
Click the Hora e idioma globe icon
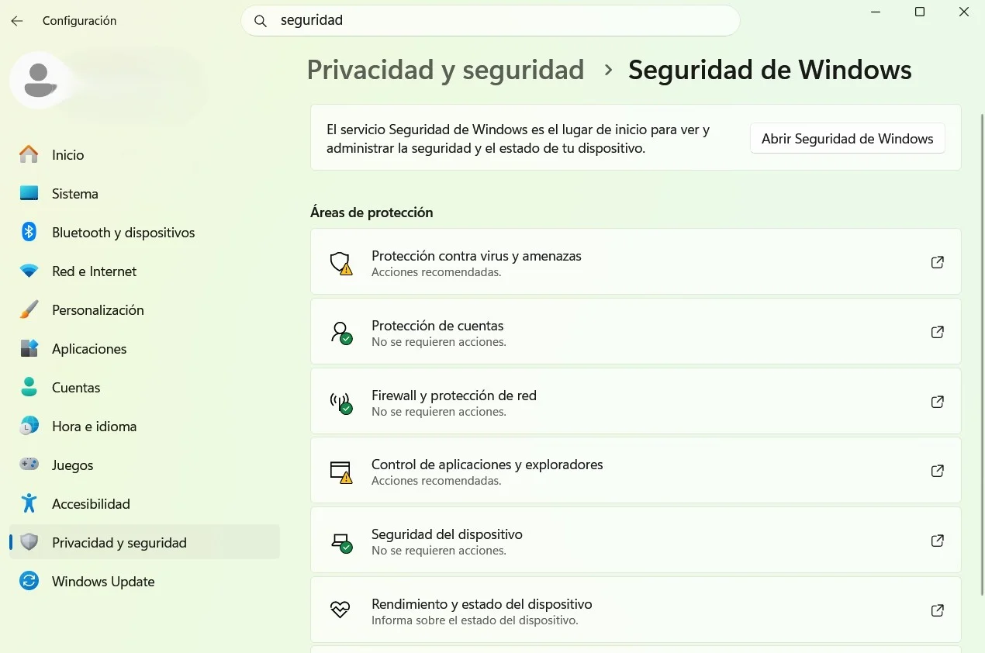pos(29,426)
